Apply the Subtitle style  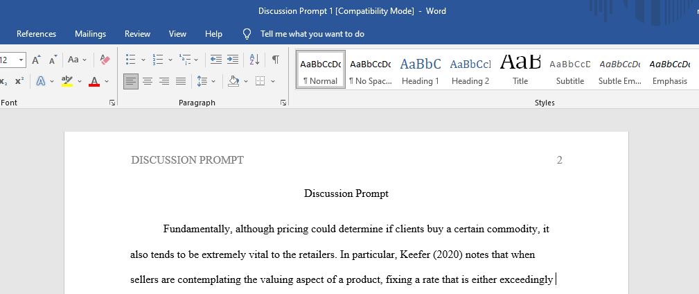570,69
